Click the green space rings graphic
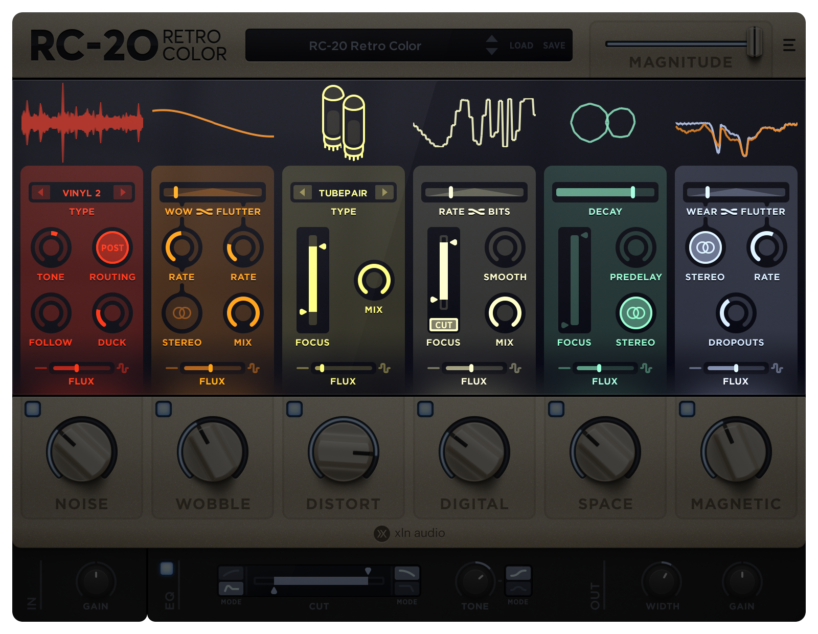This screenshot has height=634, width=818. pos(603,123)
